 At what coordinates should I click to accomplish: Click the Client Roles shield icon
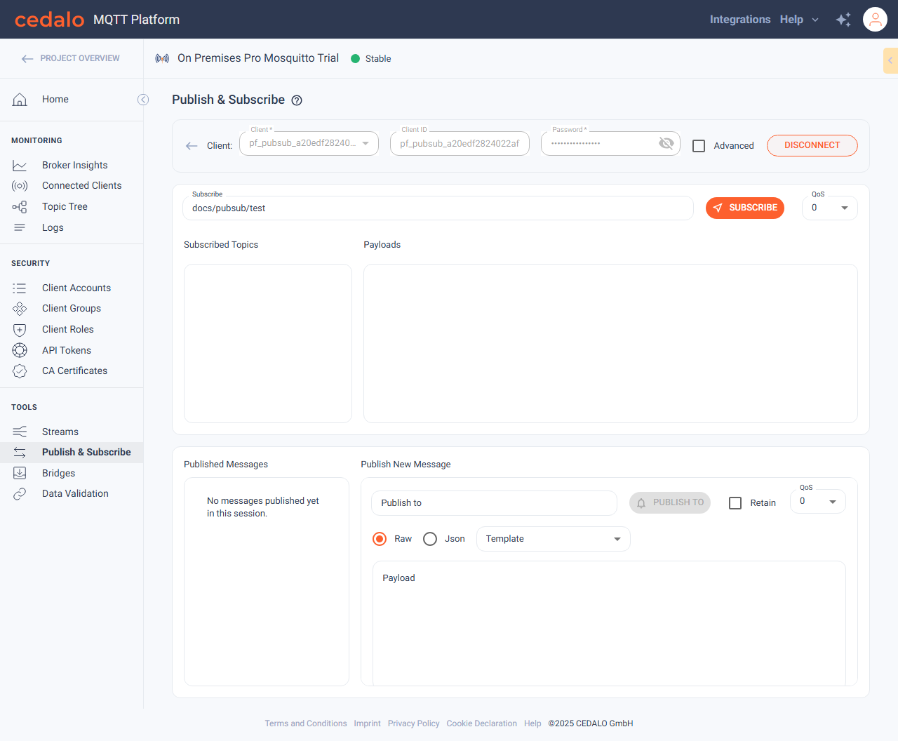coord(20,330)
